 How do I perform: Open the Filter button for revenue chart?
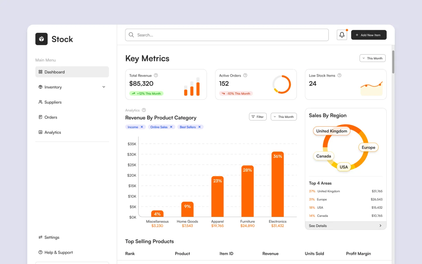(258, 117)
